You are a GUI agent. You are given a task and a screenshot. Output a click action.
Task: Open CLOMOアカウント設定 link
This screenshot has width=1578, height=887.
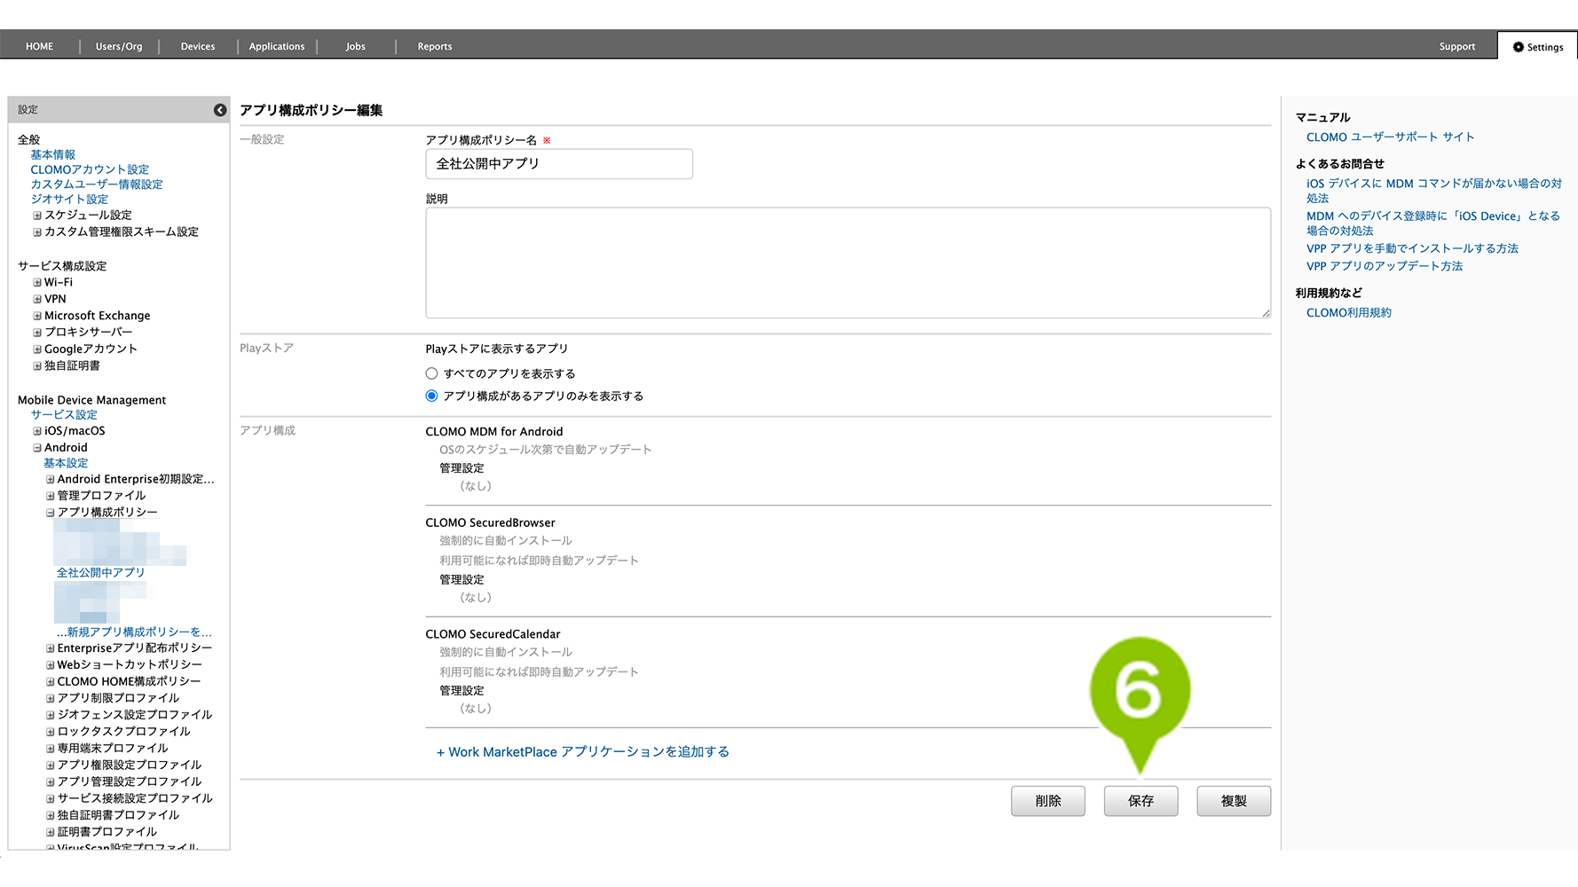[x=90, y=169]
